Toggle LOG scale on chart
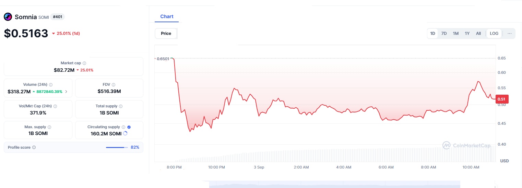 coord(494,33)
